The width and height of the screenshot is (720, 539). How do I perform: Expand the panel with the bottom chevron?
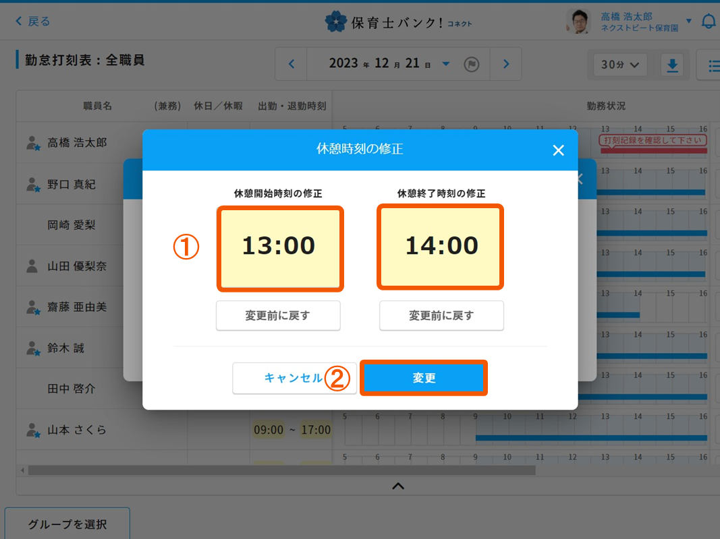pos(398,486)
